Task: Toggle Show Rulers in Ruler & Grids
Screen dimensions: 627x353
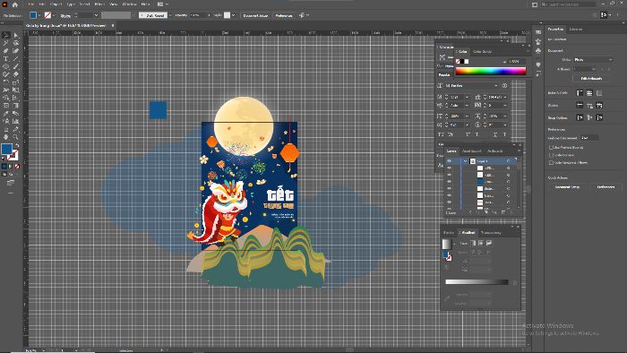Action: click(x=580, y=93)
